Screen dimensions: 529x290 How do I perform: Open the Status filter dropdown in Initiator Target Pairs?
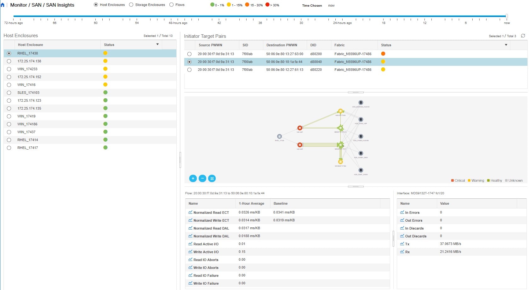(x=506, y=45)
